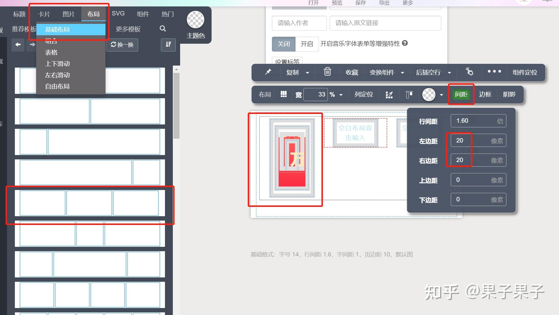The width and height of the screenshot is (559, 315).
Task: Click the 换一换 refresh button
Action: (122, 45)
